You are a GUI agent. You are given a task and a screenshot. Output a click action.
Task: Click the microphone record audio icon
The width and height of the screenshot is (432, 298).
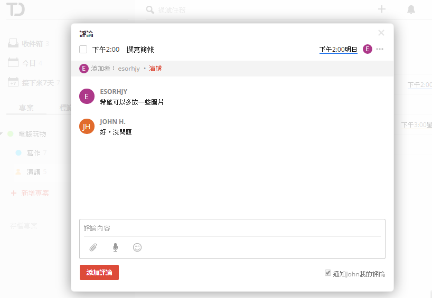click(x=115, y=247)
